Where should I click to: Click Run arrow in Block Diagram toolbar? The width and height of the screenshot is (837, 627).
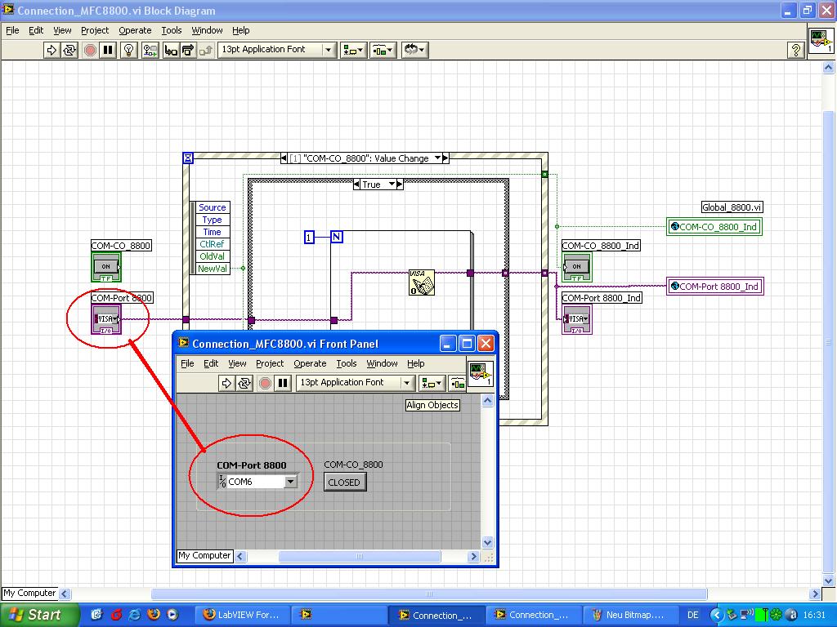tap(51, 50)
